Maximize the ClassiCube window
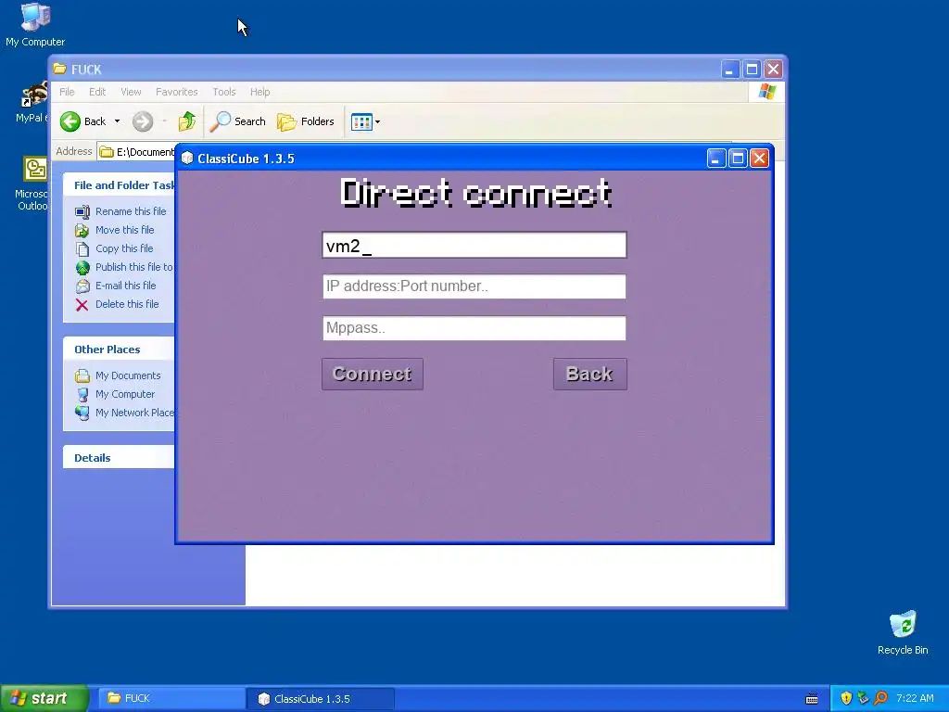The height and width of the screenshot is (712, 949). (x=738, y=159)
